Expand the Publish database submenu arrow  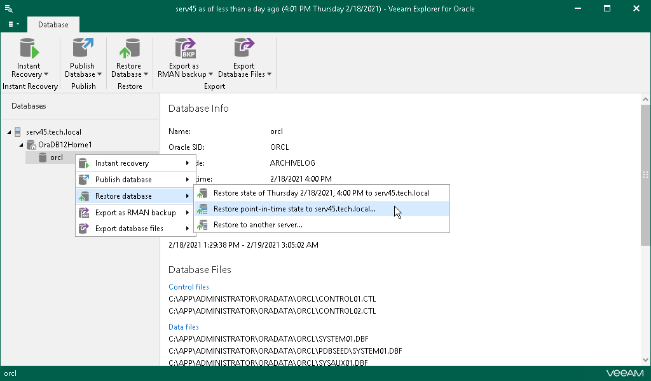click(x=188, y=180)
